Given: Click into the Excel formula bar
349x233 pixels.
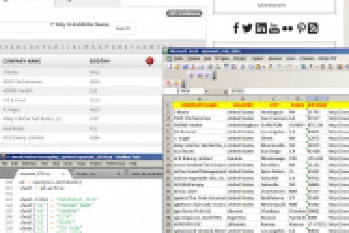Looking at the screenshot, I should coord(289,91).
